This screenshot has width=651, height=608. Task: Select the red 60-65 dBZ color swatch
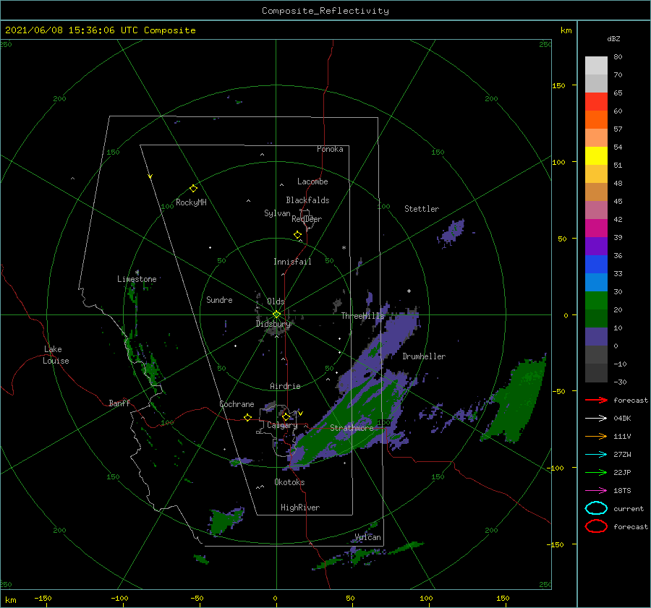596,102
